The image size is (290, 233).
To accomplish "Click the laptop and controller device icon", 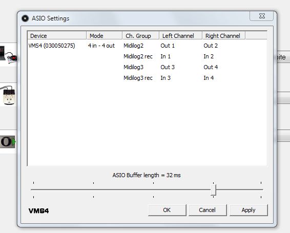I will [8, 55].
